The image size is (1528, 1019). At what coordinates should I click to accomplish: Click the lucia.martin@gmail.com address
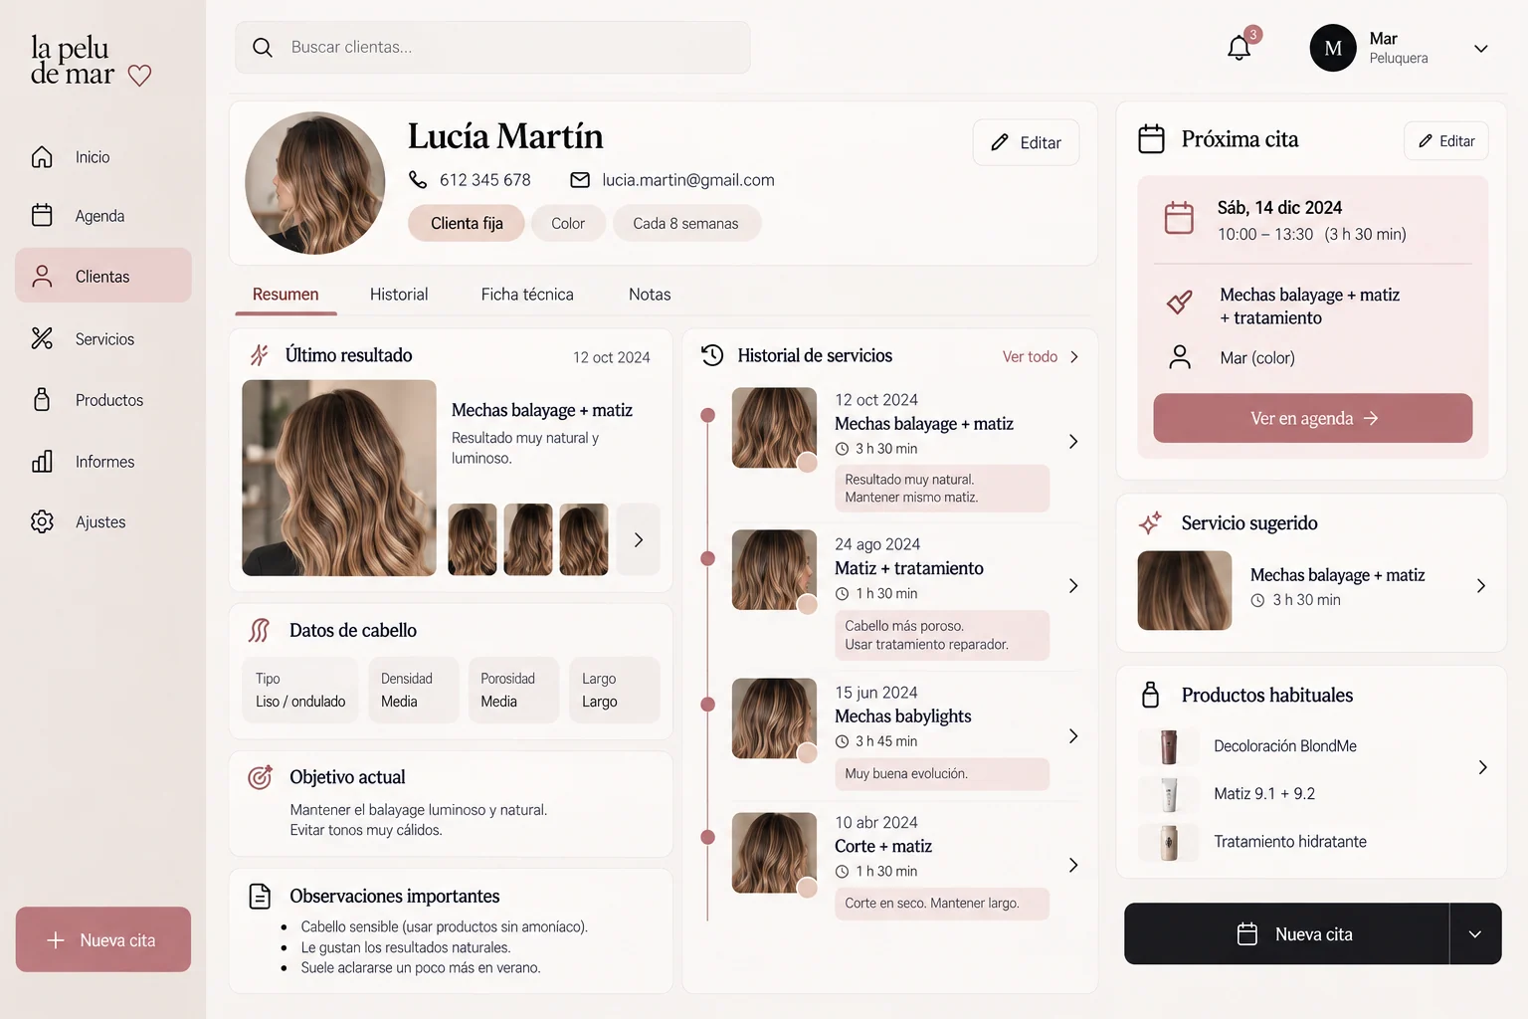(688, 180)
